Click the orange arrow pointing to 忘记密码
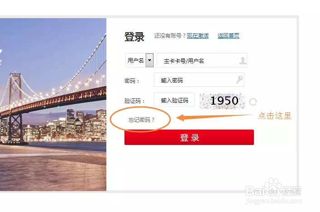The width and height of the screenshot is (320, 212). coord(213,117)
